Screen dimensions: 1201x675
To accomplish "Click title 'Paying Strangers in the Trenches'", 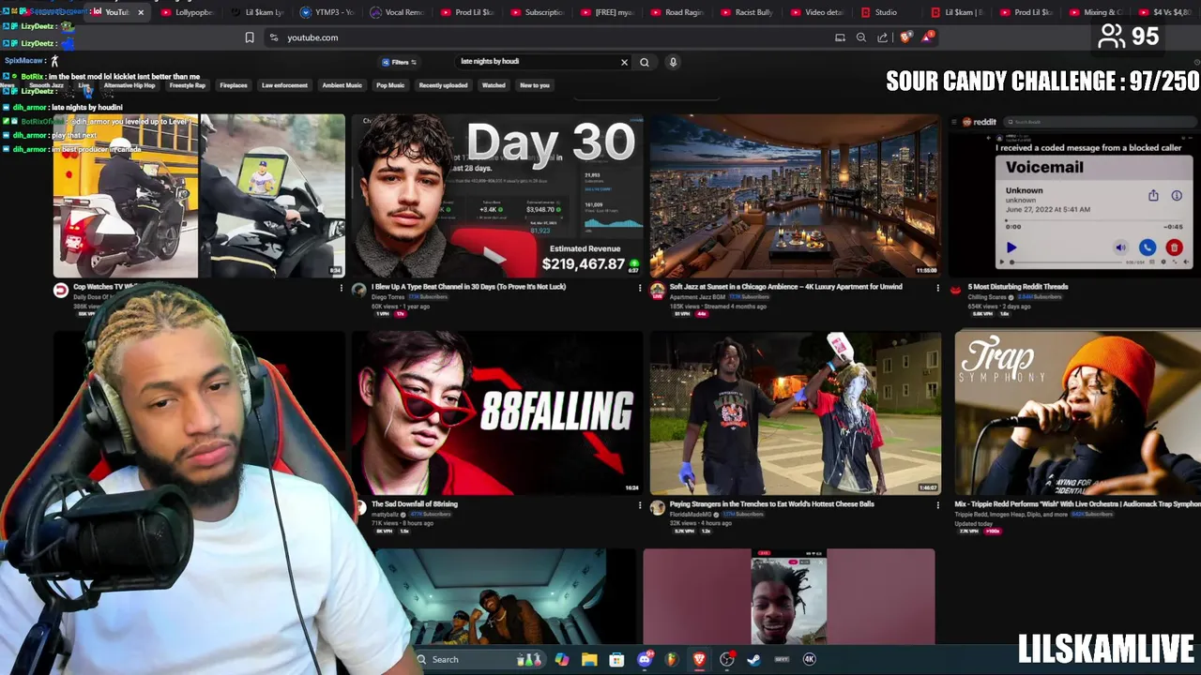I will click(771, 504).
